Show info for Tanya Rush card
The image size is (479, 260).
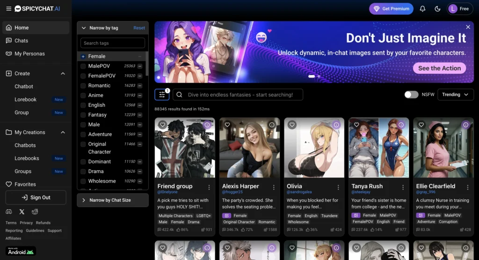click(401, 125)
